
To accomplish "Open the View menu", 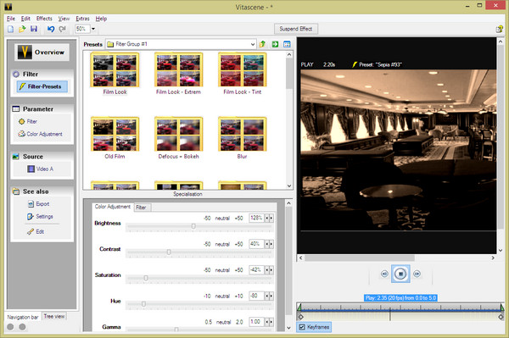I will (x=64, y=19).
